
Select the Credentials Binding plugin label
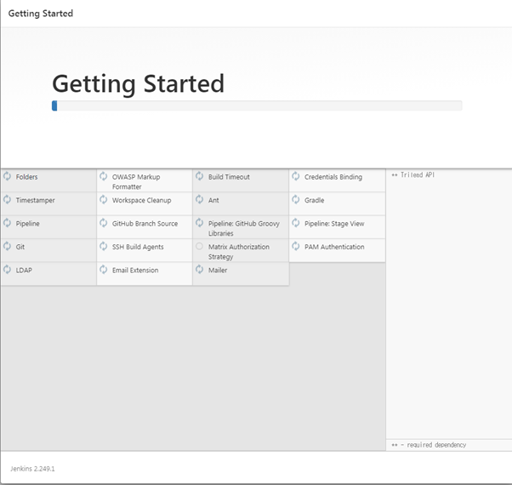[x=333, y=177]
